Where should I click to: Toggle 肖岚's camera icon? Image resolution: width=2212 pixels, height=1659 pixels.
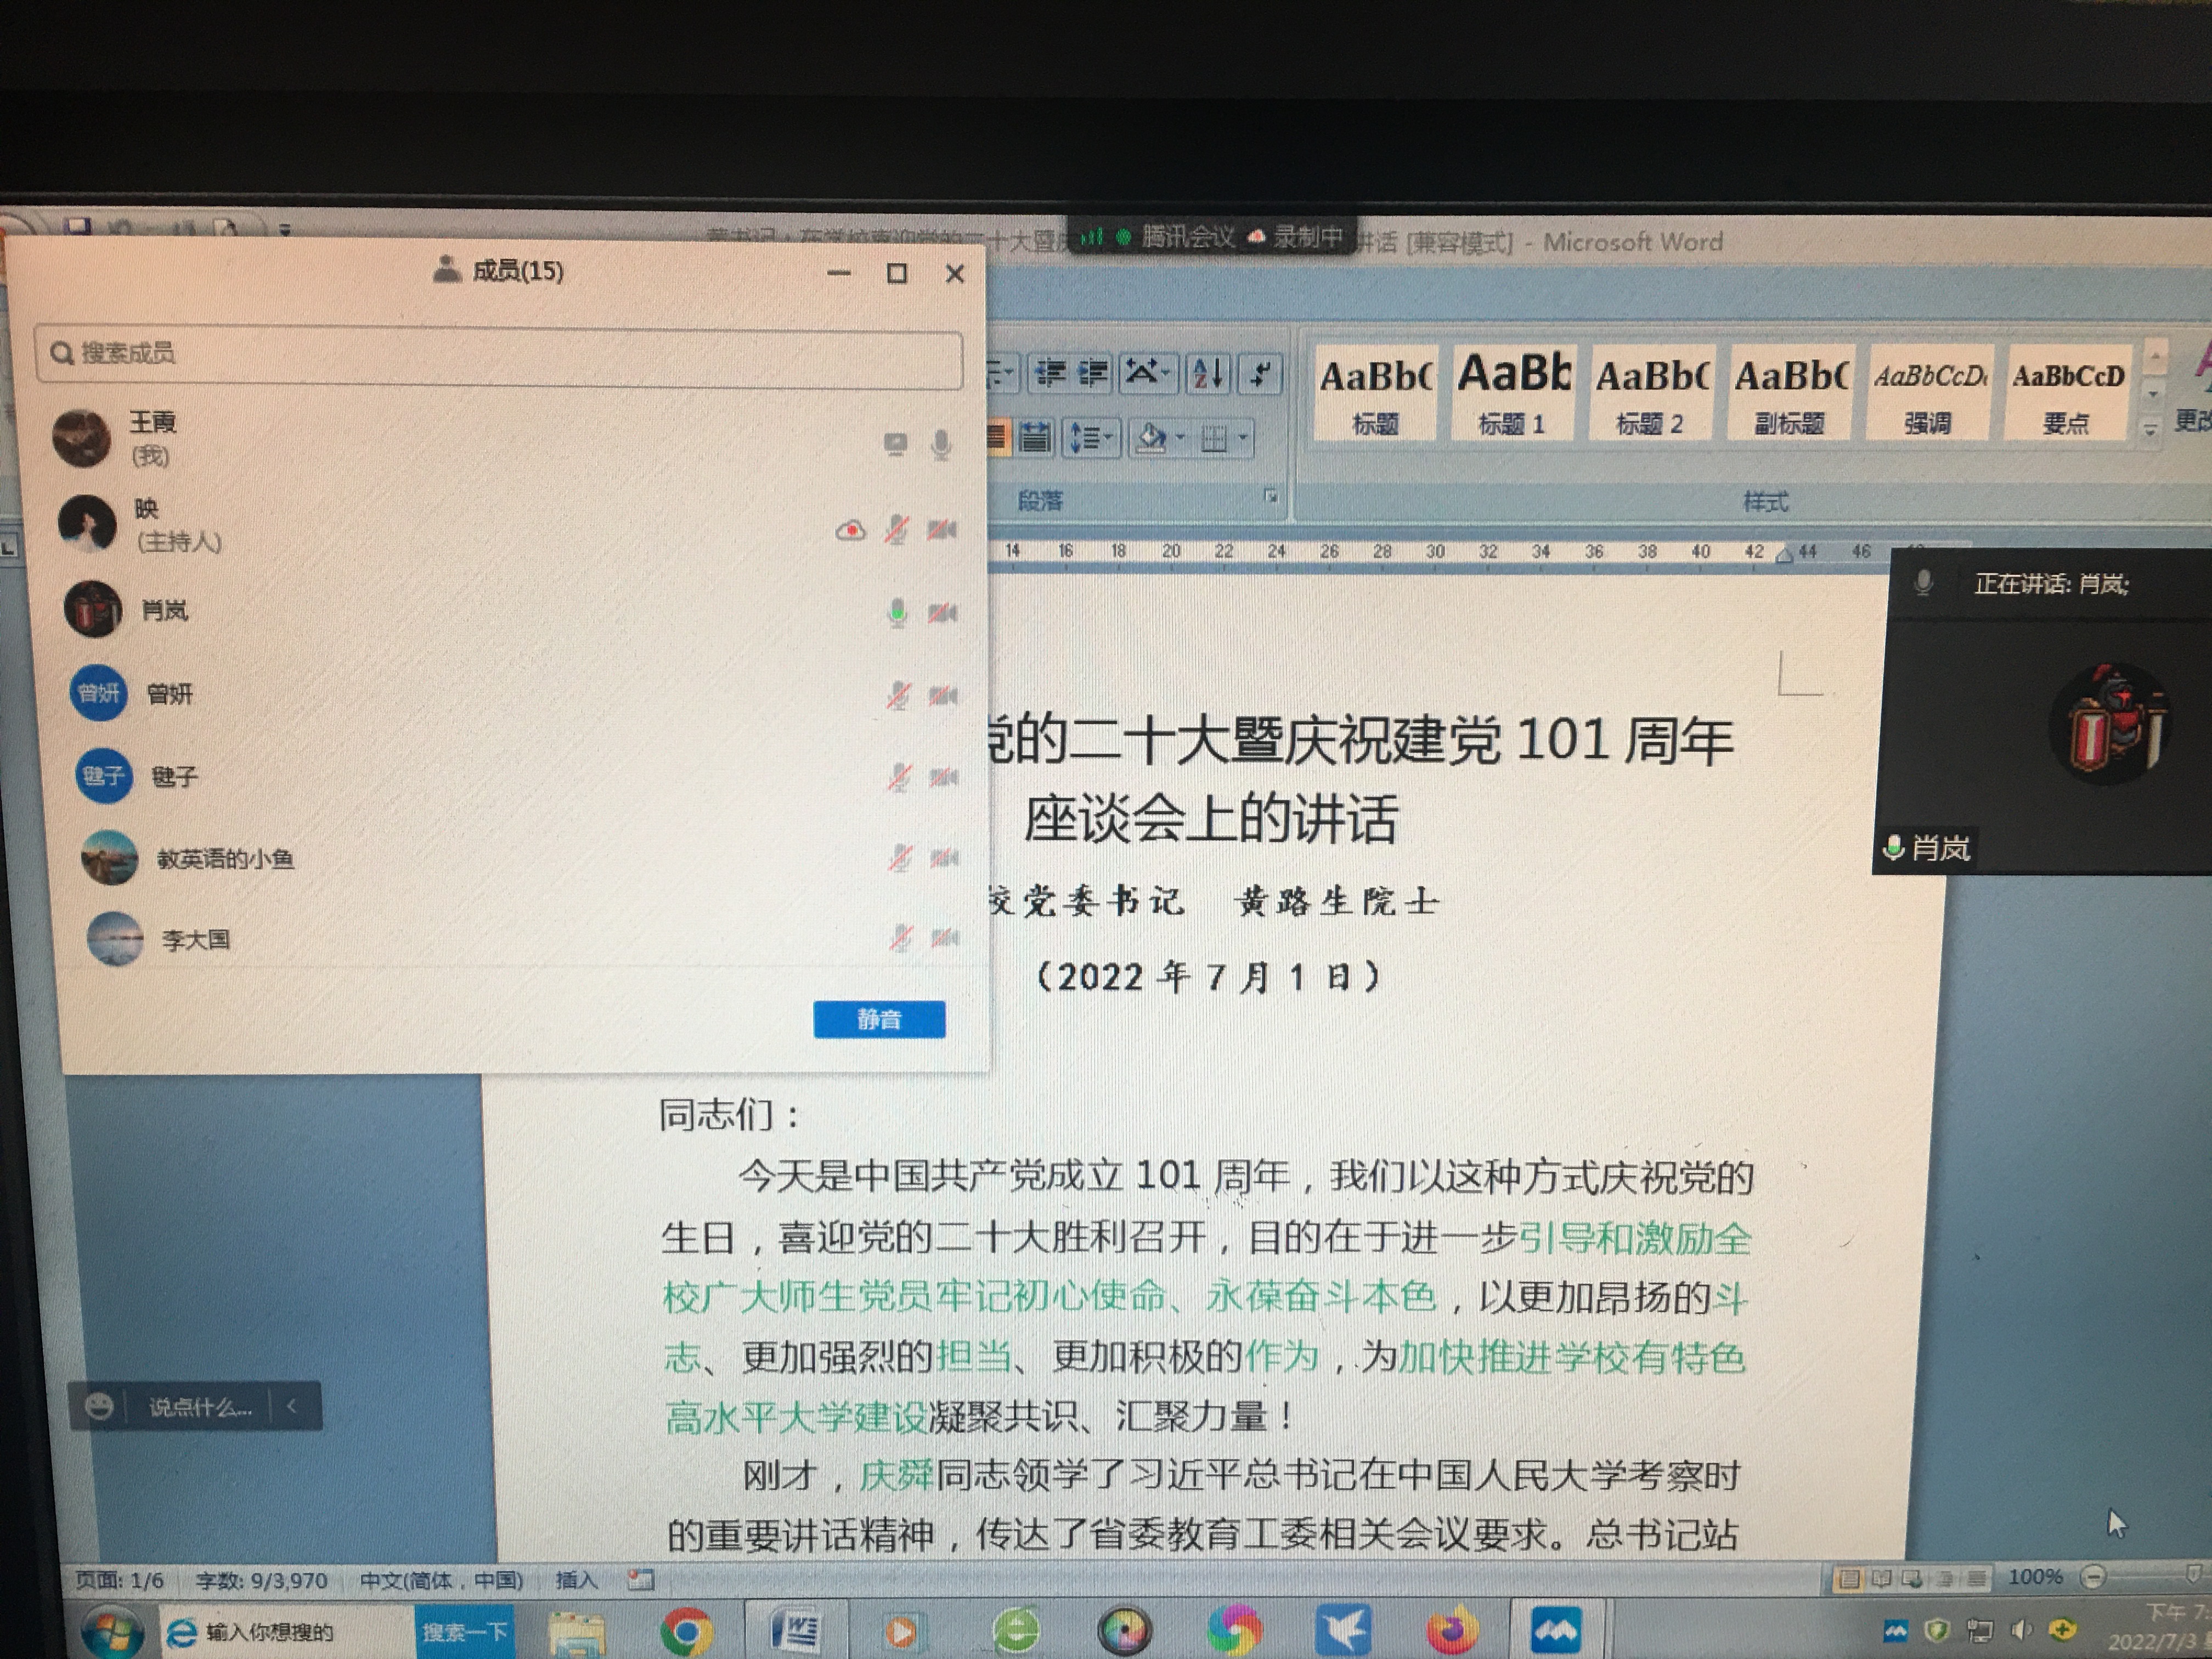942,612
